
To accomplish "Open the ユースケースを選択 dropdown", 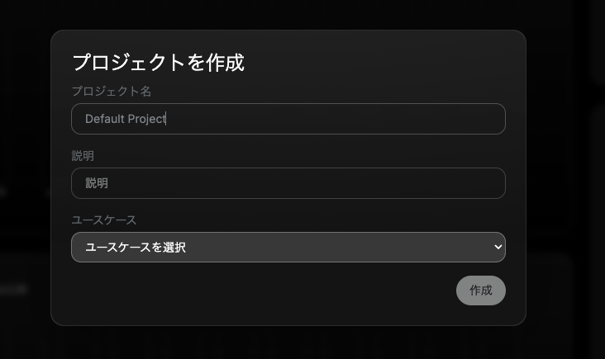I will pos(288,247).
